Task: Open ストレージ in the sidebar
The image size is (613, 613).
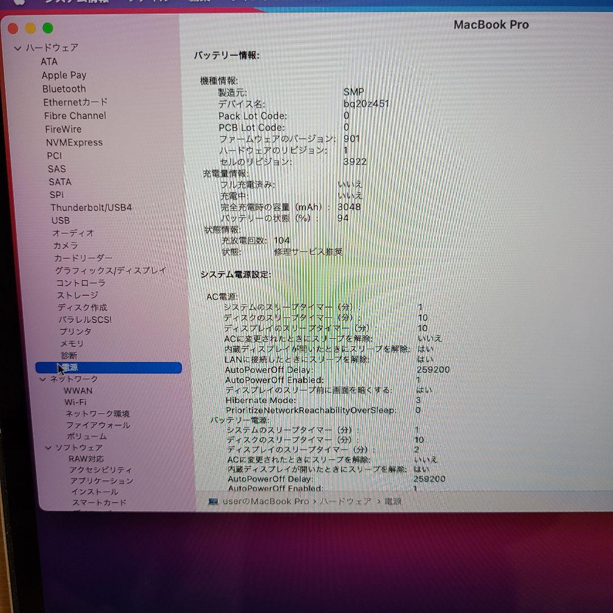Action: (77, 295)
